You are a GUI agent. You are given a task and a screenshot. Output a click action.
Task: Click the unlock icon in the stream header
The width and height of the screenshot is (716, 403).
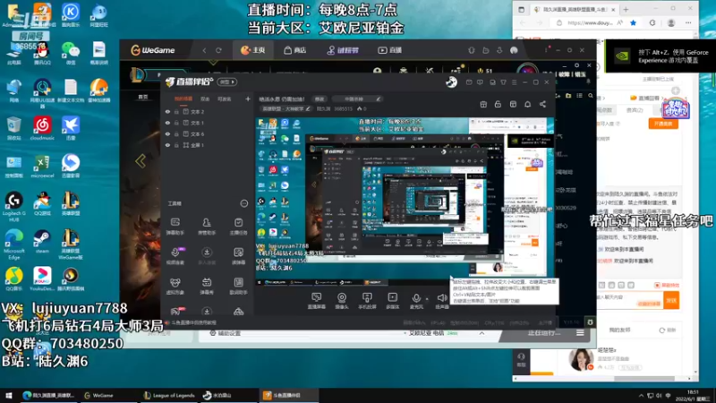pyautogui.click(x=498, y=104)
